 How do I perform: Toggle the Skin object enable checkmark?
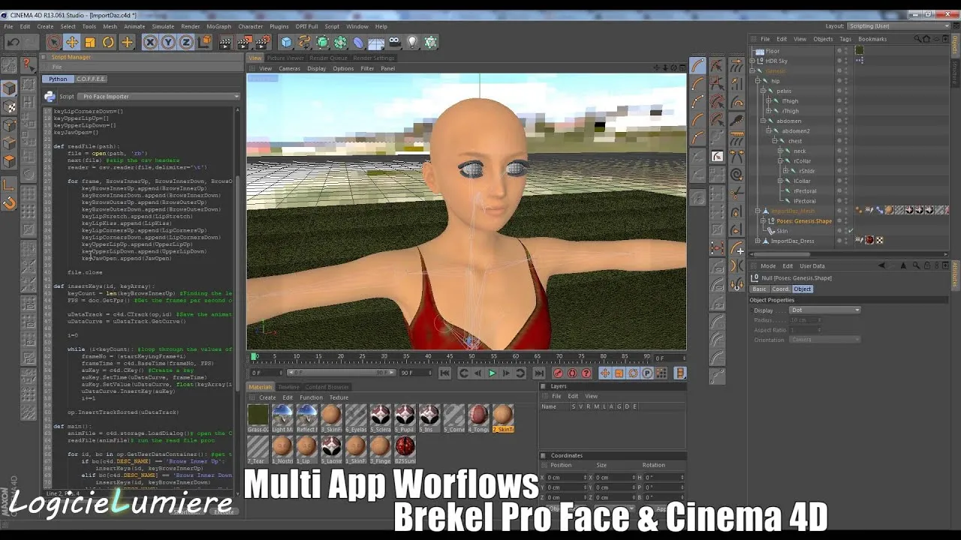[851, 231]
